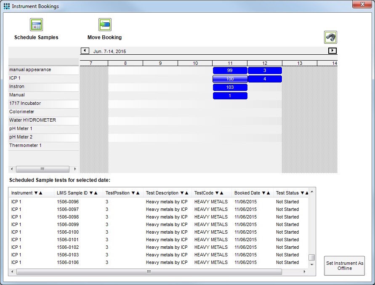Click the Instron booking block labeled 103

[230, 87]
